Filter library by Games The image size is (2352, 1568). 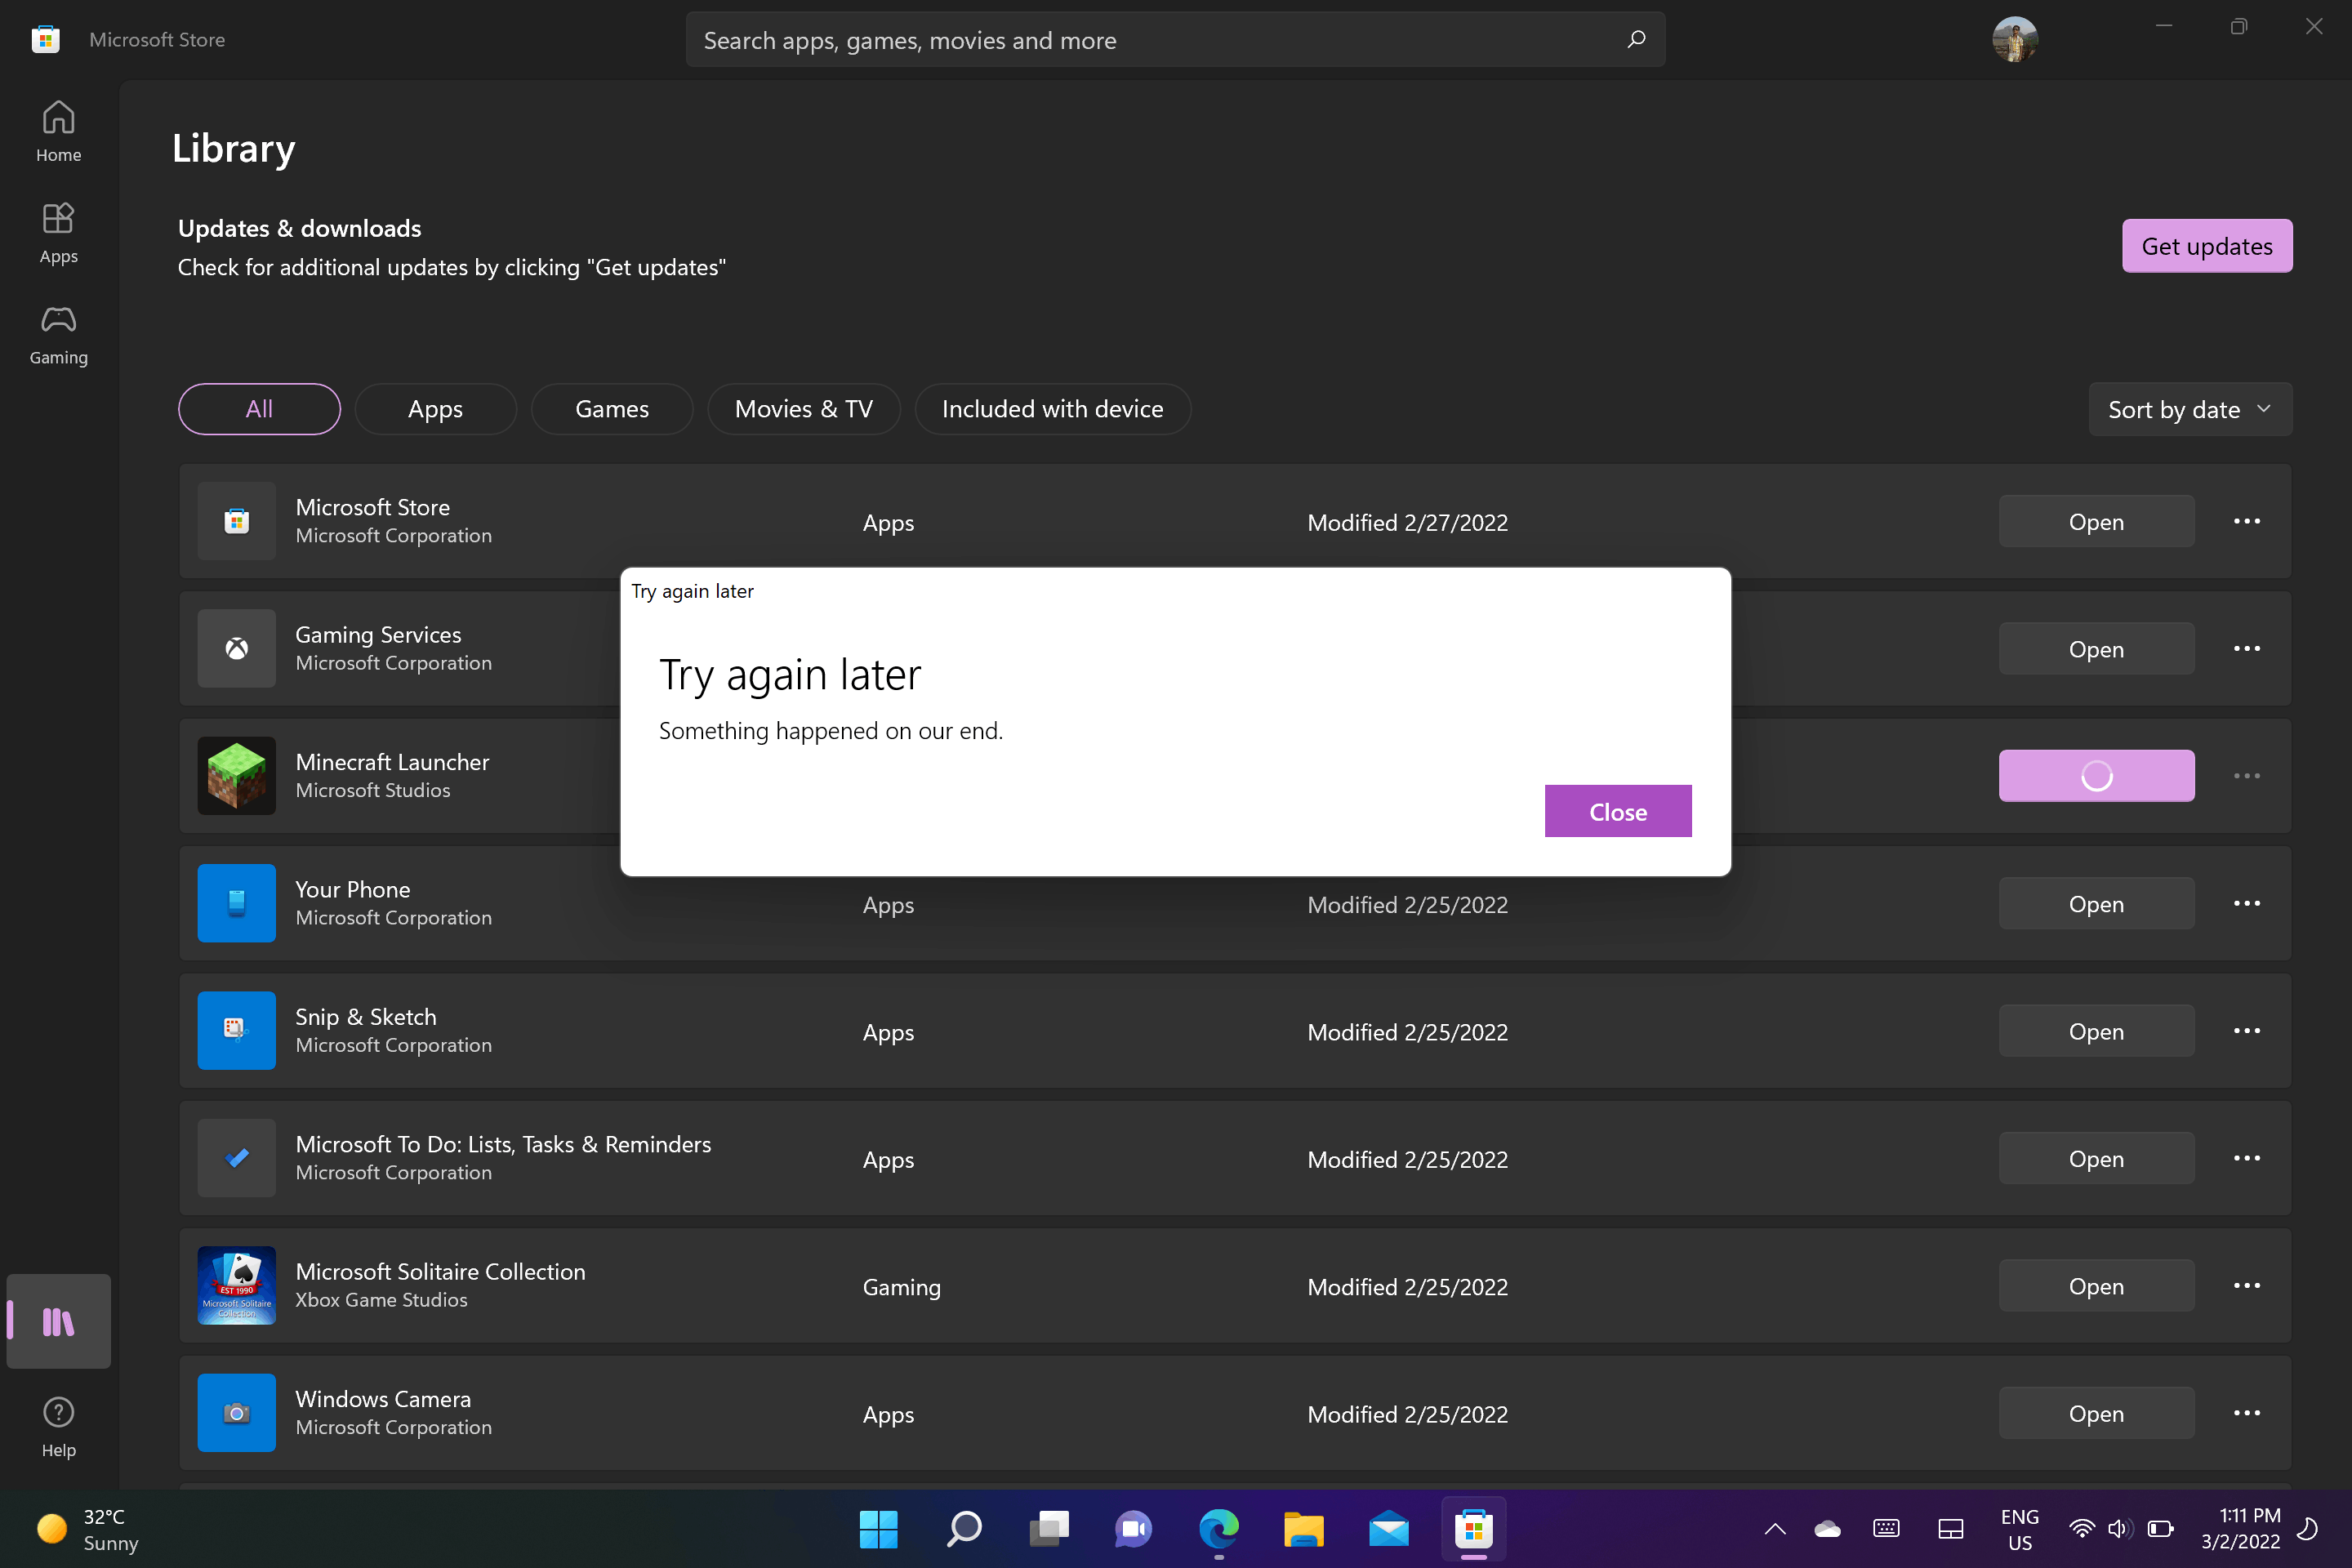[x=611, y=409]
